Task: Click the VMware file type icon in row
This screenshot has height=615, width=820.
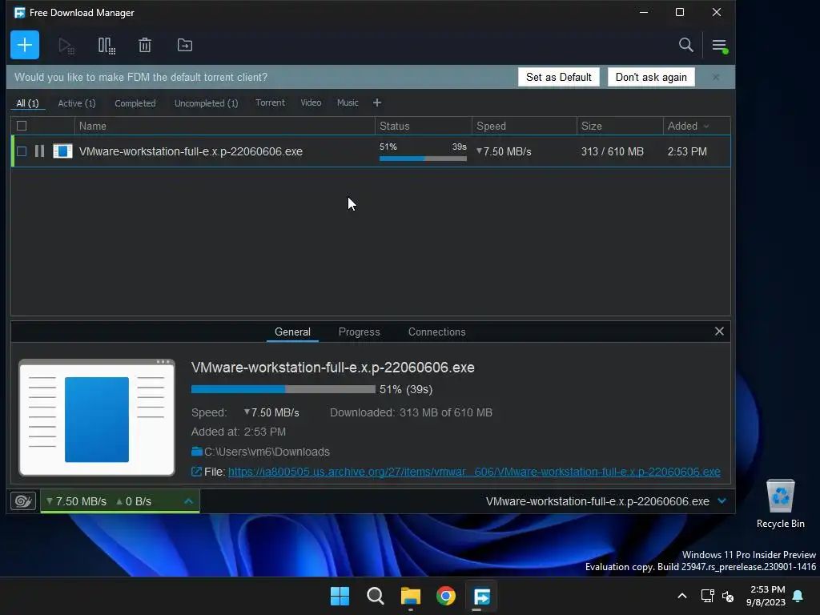Action: click(62, 151)
